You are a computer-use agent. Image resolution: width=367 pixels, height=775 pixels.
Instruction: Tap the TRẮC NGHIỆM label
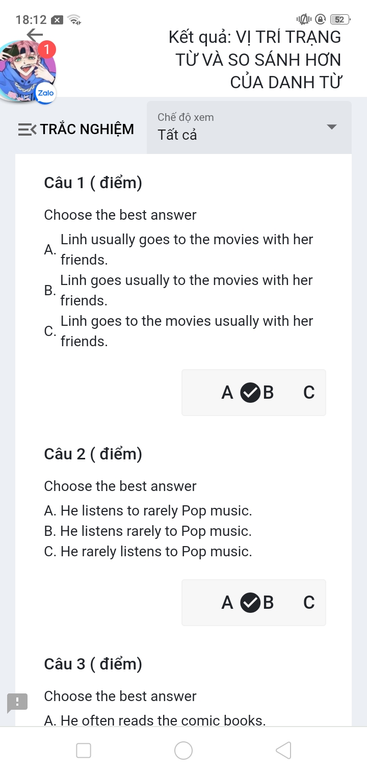(x=87, y=130)
